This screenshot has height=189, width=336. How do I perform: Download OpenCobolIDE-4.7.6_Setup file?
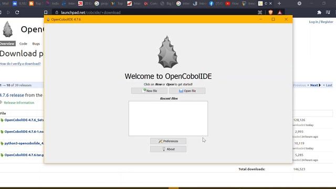tap(24, 120)
